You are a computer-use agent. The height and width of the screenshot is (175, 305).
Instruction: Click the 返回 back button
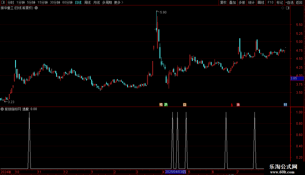(x=299, y=2)
